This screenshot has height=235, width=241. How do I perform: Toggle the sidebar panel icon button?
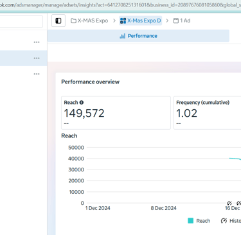(58, 21)
